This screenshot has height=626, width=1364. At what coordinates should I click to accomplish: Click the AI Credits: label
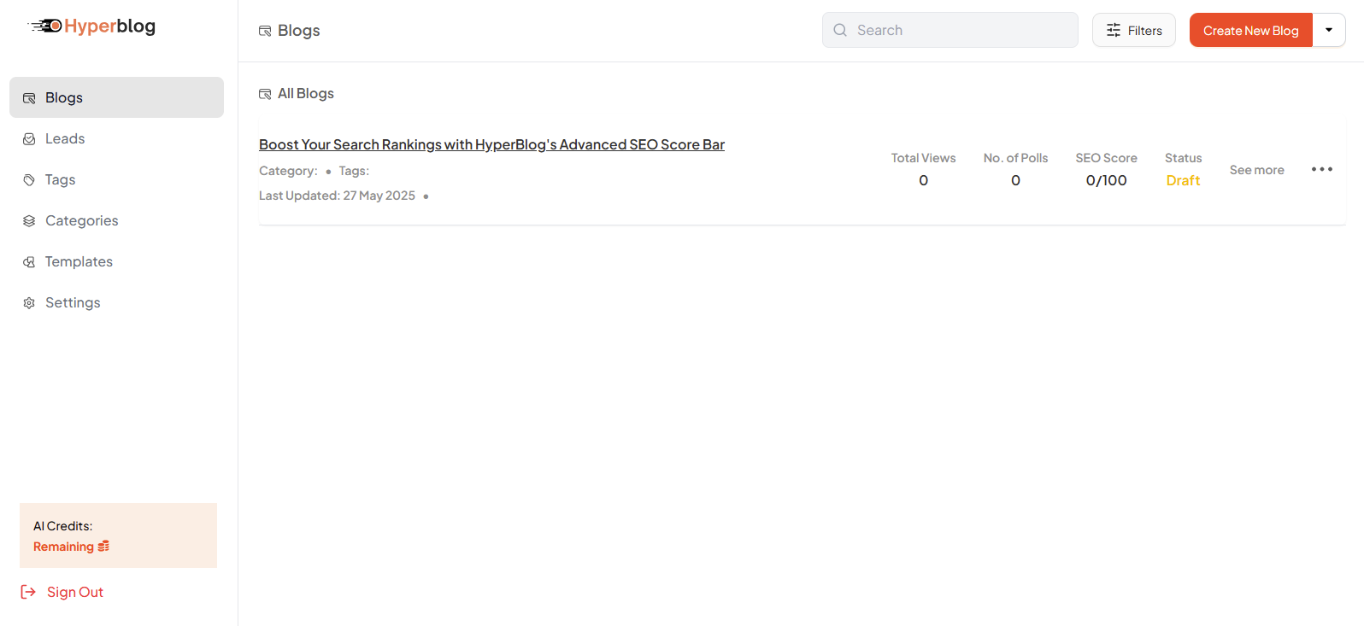(62, 526)
